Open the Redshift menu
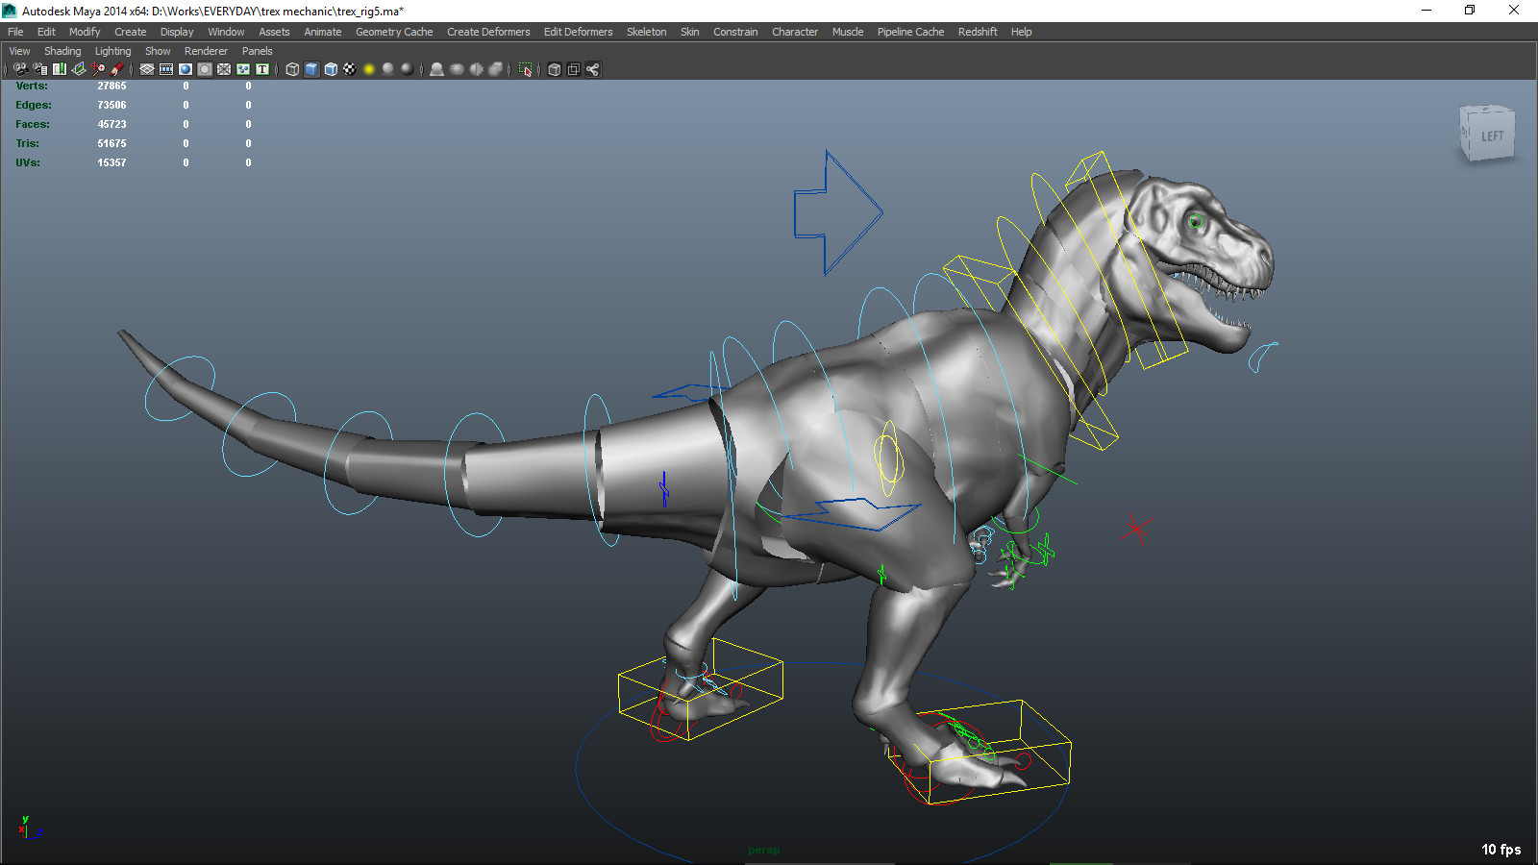This screenshot has width=1538, height=865. (x=978, y=31)
